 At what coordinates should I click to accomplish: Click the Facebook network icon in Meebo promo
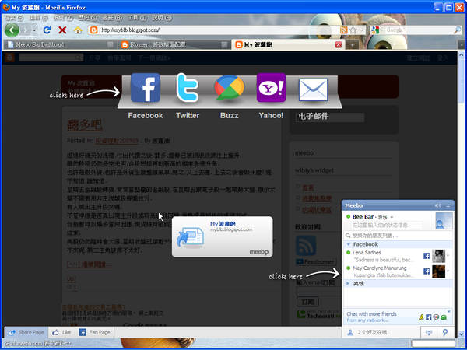[429, 317]
